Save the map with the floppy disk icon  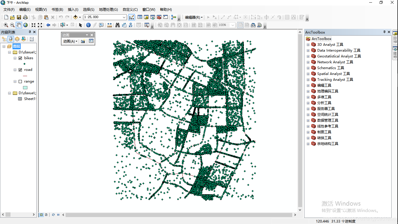[x=19, y=17]
